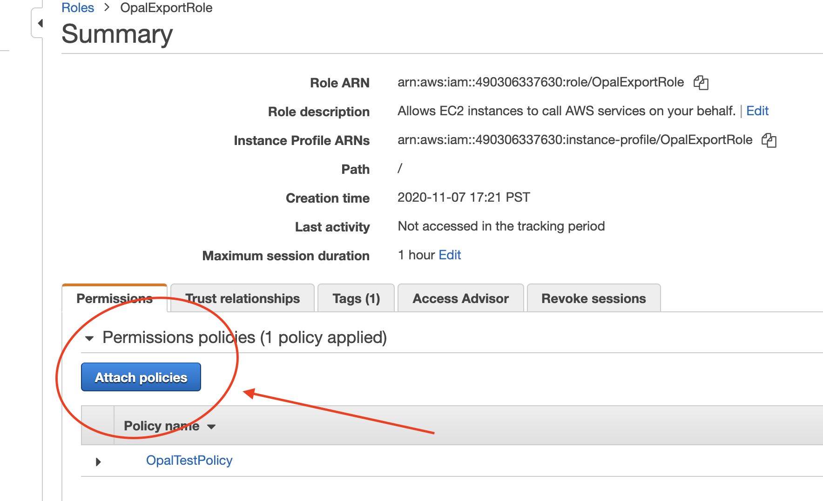823x501 pixels.
Task: Copy the Role ARN to clipboard
Action: click(x=701, y=83)
